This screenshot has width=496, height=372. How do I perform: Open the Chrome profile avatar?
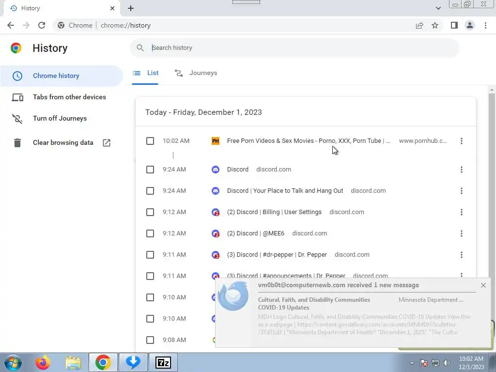tap(470, 25)
